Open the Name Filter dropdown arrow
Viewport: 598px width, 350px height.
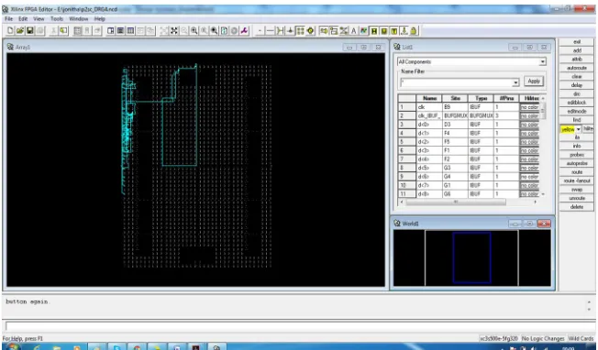click(x=515, y=82)
